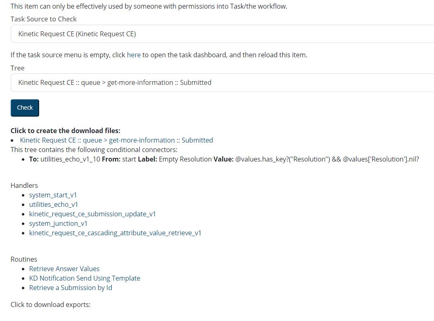This screenshot has height=321, width=434.
Task: Follow the 'here' link to the task dashboard
Action: click(x=134, y=55)
